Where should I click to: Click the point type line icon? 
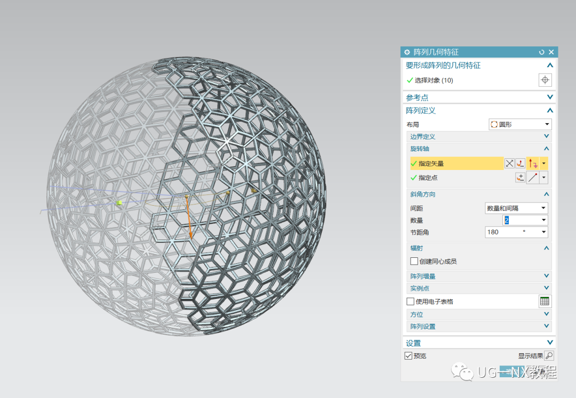[533, 178]
